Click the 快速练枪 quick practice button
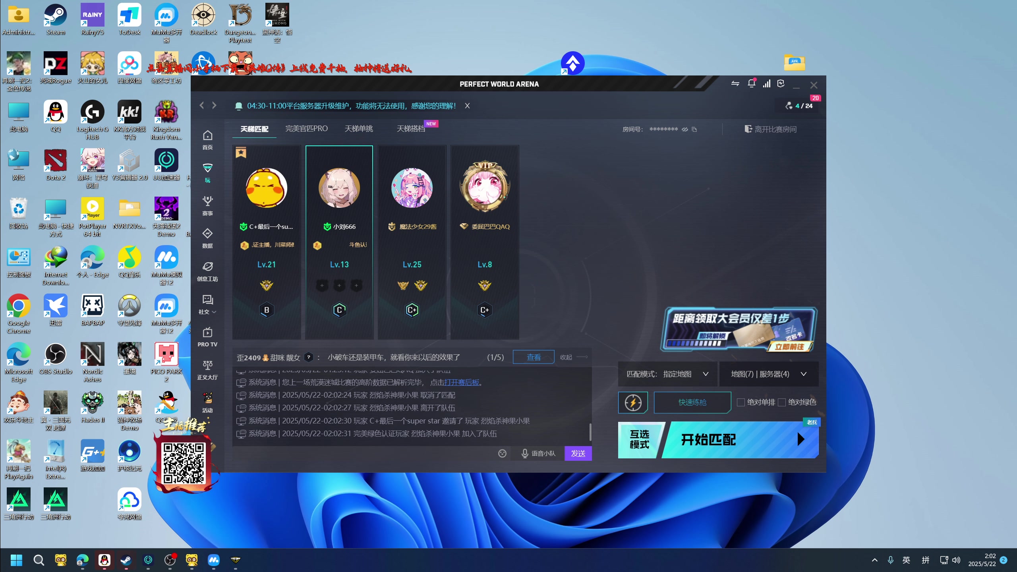The width and height of the screenshot is (1017, 572). 692,402
